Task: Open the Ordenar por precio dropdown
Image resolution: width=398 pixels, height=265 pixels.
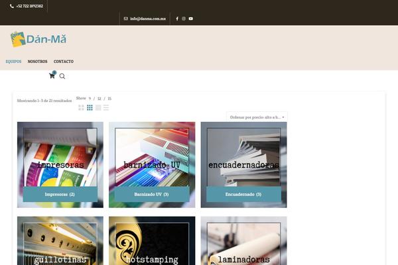Action: coord(257,117)
